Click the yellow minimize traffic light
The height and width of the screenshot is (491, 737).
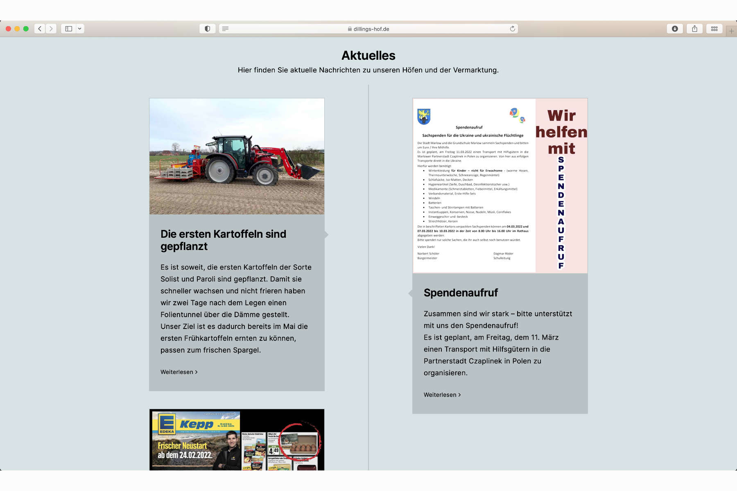pos(16,29)
